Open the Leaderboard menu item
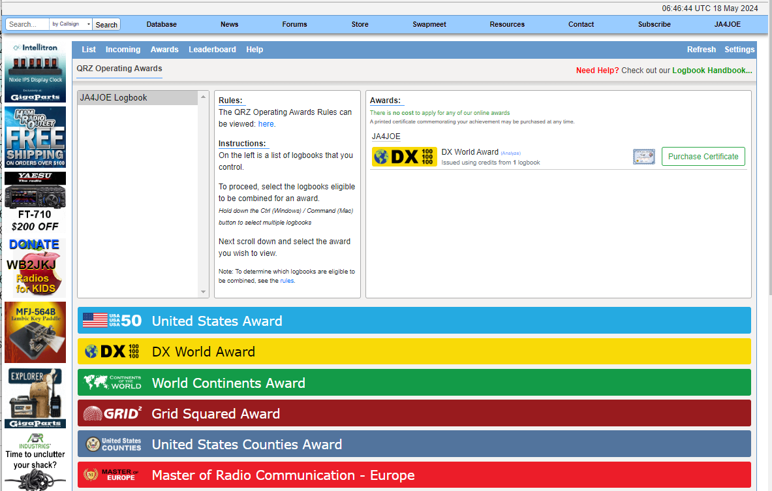The height and width of the screenshot is (491, 772). point(212,49)
